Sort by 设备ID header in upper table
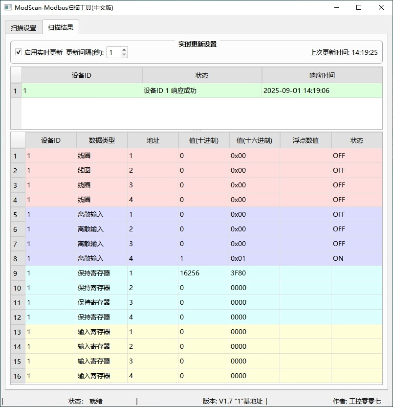 [82, 75]
